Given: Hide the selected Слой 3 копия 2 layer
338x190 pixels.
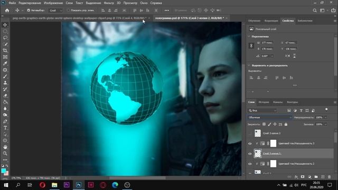Looking at the screenshot, I should point(250,154).
